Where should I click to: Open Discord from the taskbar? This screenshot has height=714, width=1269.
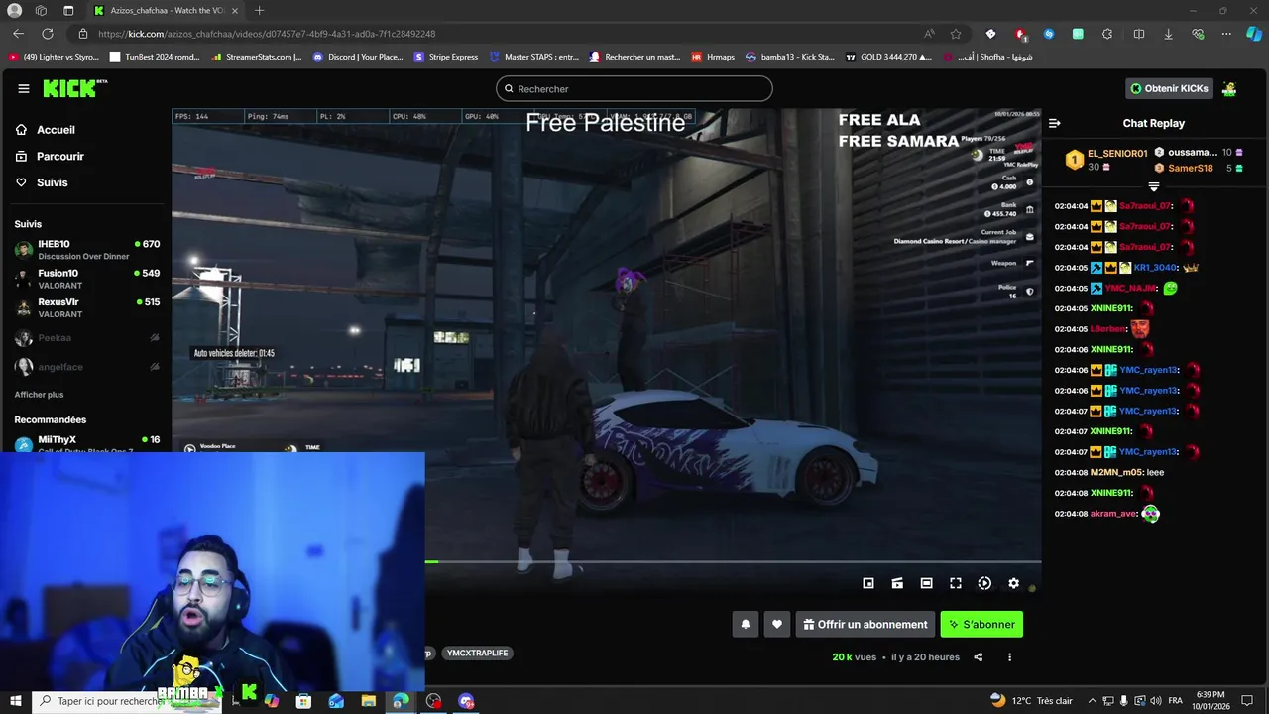pyautogui.click(x=466, y=701)
